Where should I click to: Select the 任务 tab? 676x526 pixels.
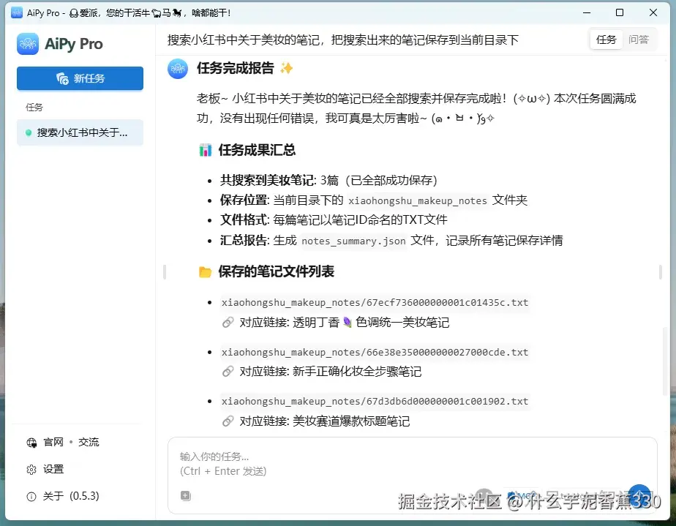606,40
